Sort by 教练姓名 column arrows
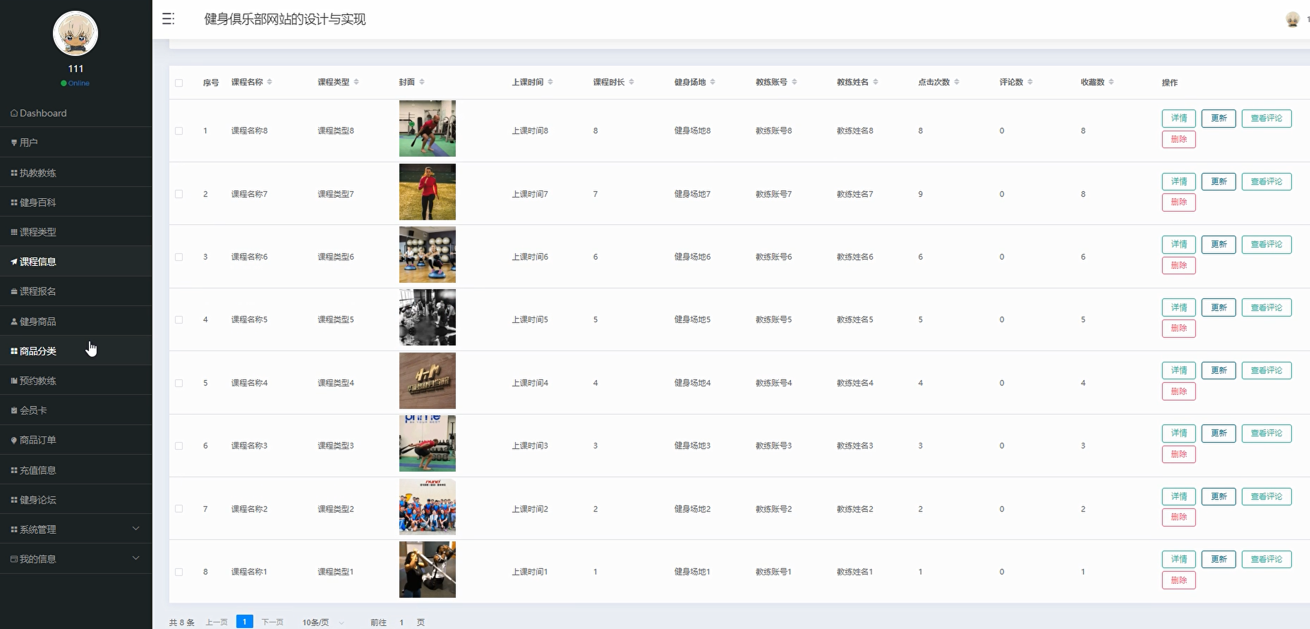Image resolution: width=1310 pixels, height=629 pixels. [x=875, y=82]
